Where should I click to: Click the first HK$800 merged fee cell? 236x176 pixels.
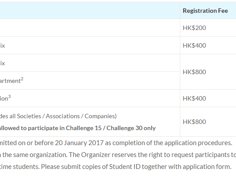click(194, 72)
